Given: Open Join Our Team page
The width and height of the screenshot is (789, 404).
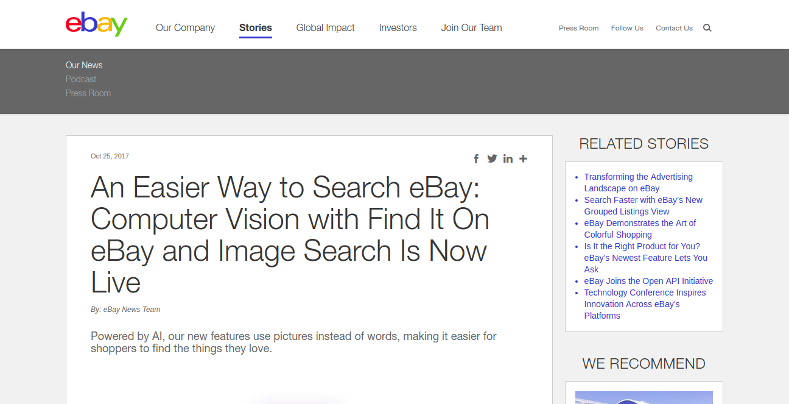Looking at the screenshot, I should pyautogui.click(x=472, y=27).
